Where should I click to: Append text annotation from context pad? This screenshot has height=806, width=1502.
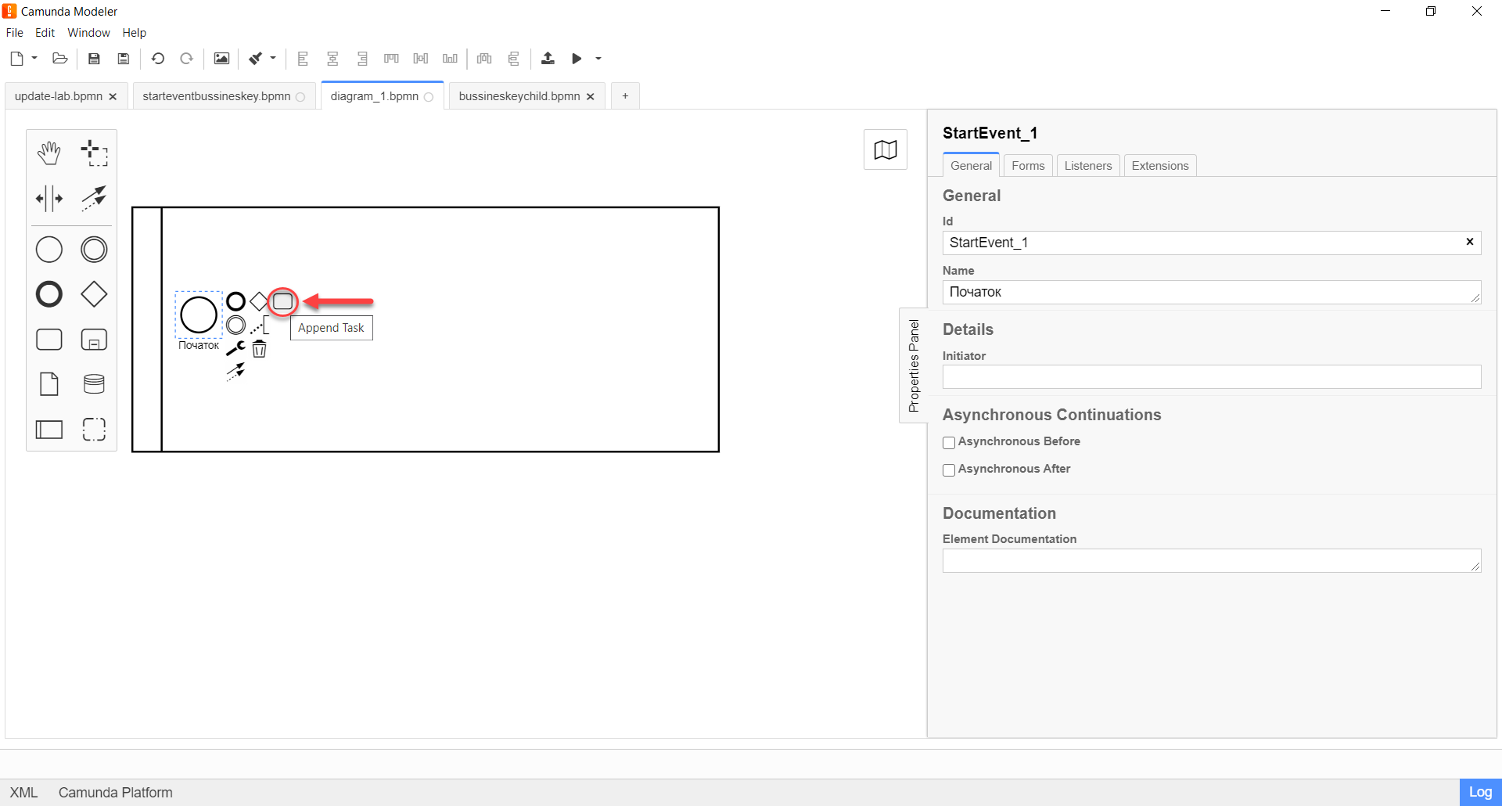click(259, 325)
